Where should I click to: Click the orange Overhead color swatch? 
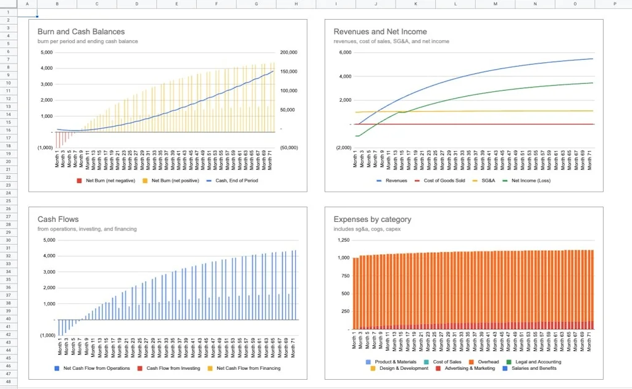(x=470, y=361)
